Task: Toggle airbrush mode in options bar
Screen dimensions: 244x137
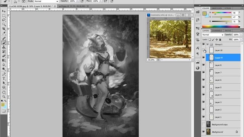Action: click(x=106, y=1)
